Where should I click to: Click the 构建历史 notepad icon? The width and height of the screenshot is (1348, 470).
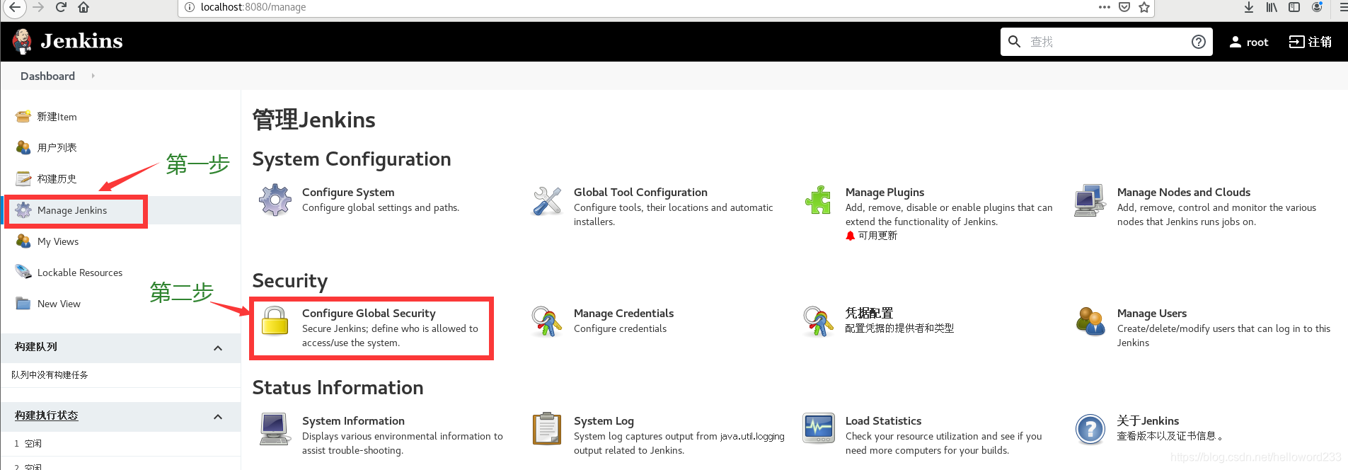pyautogui.click(x=23, y=178)
